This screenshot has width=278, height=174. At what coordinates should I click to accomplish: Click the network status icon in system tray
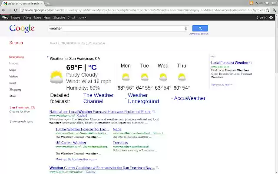267,3
